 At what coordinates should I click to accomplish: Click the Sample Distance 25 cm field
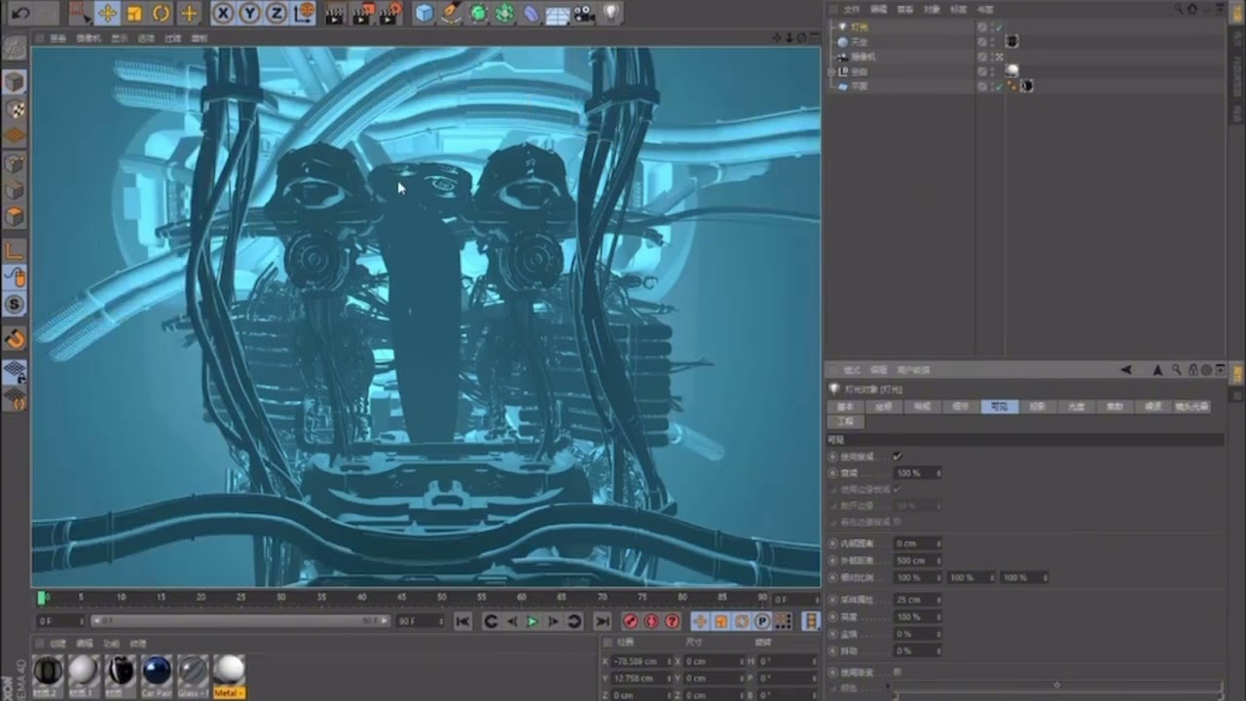918,600
